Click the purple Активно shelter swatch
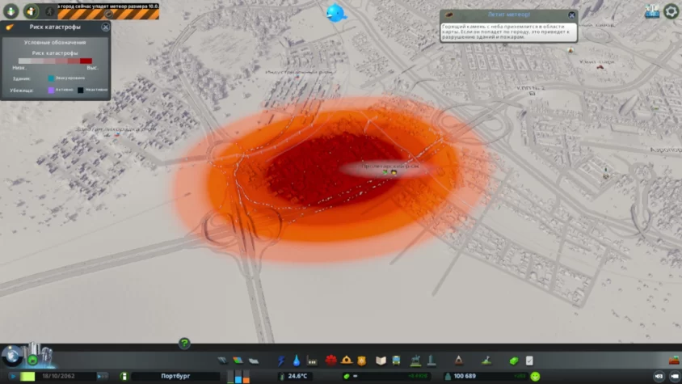 [x=51, y=90]
